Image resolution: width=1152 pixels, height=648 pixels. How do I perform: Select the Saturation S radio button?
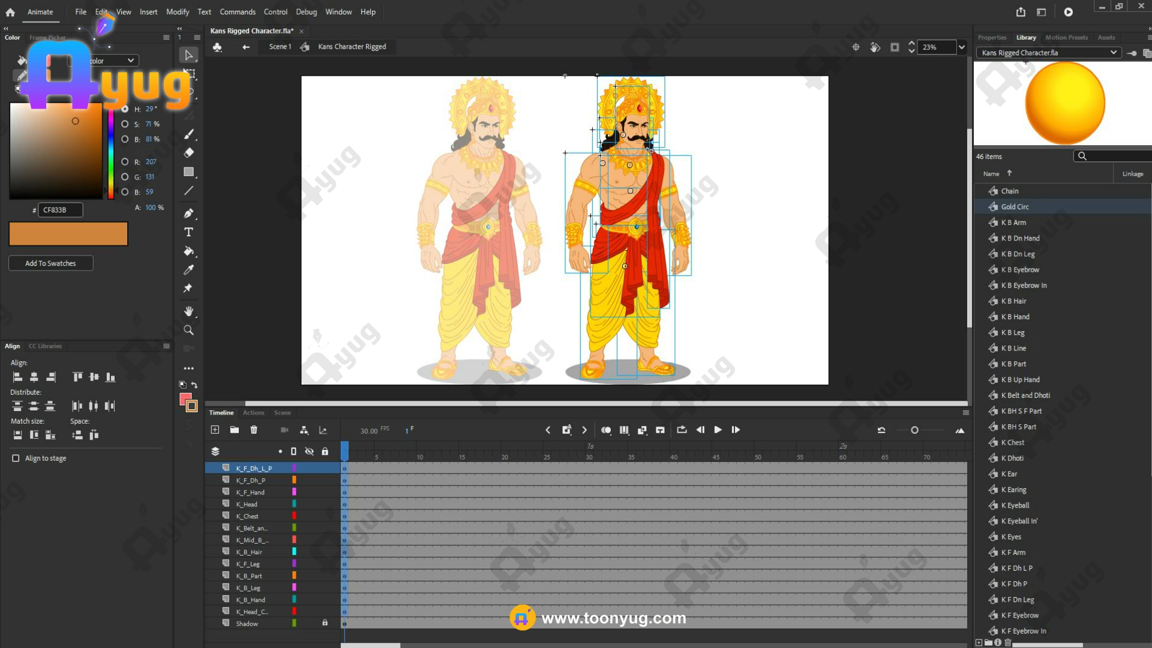point(125,124)
